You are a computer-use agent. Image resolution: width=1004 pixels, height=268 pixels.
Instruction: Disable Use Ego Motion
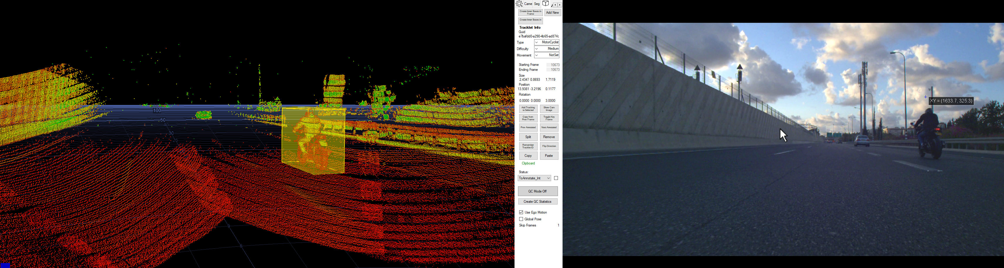click(521, 212)
